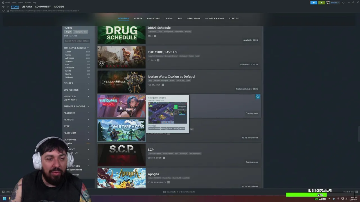Click the blue announcements megaphone icon

click(314, 3)
